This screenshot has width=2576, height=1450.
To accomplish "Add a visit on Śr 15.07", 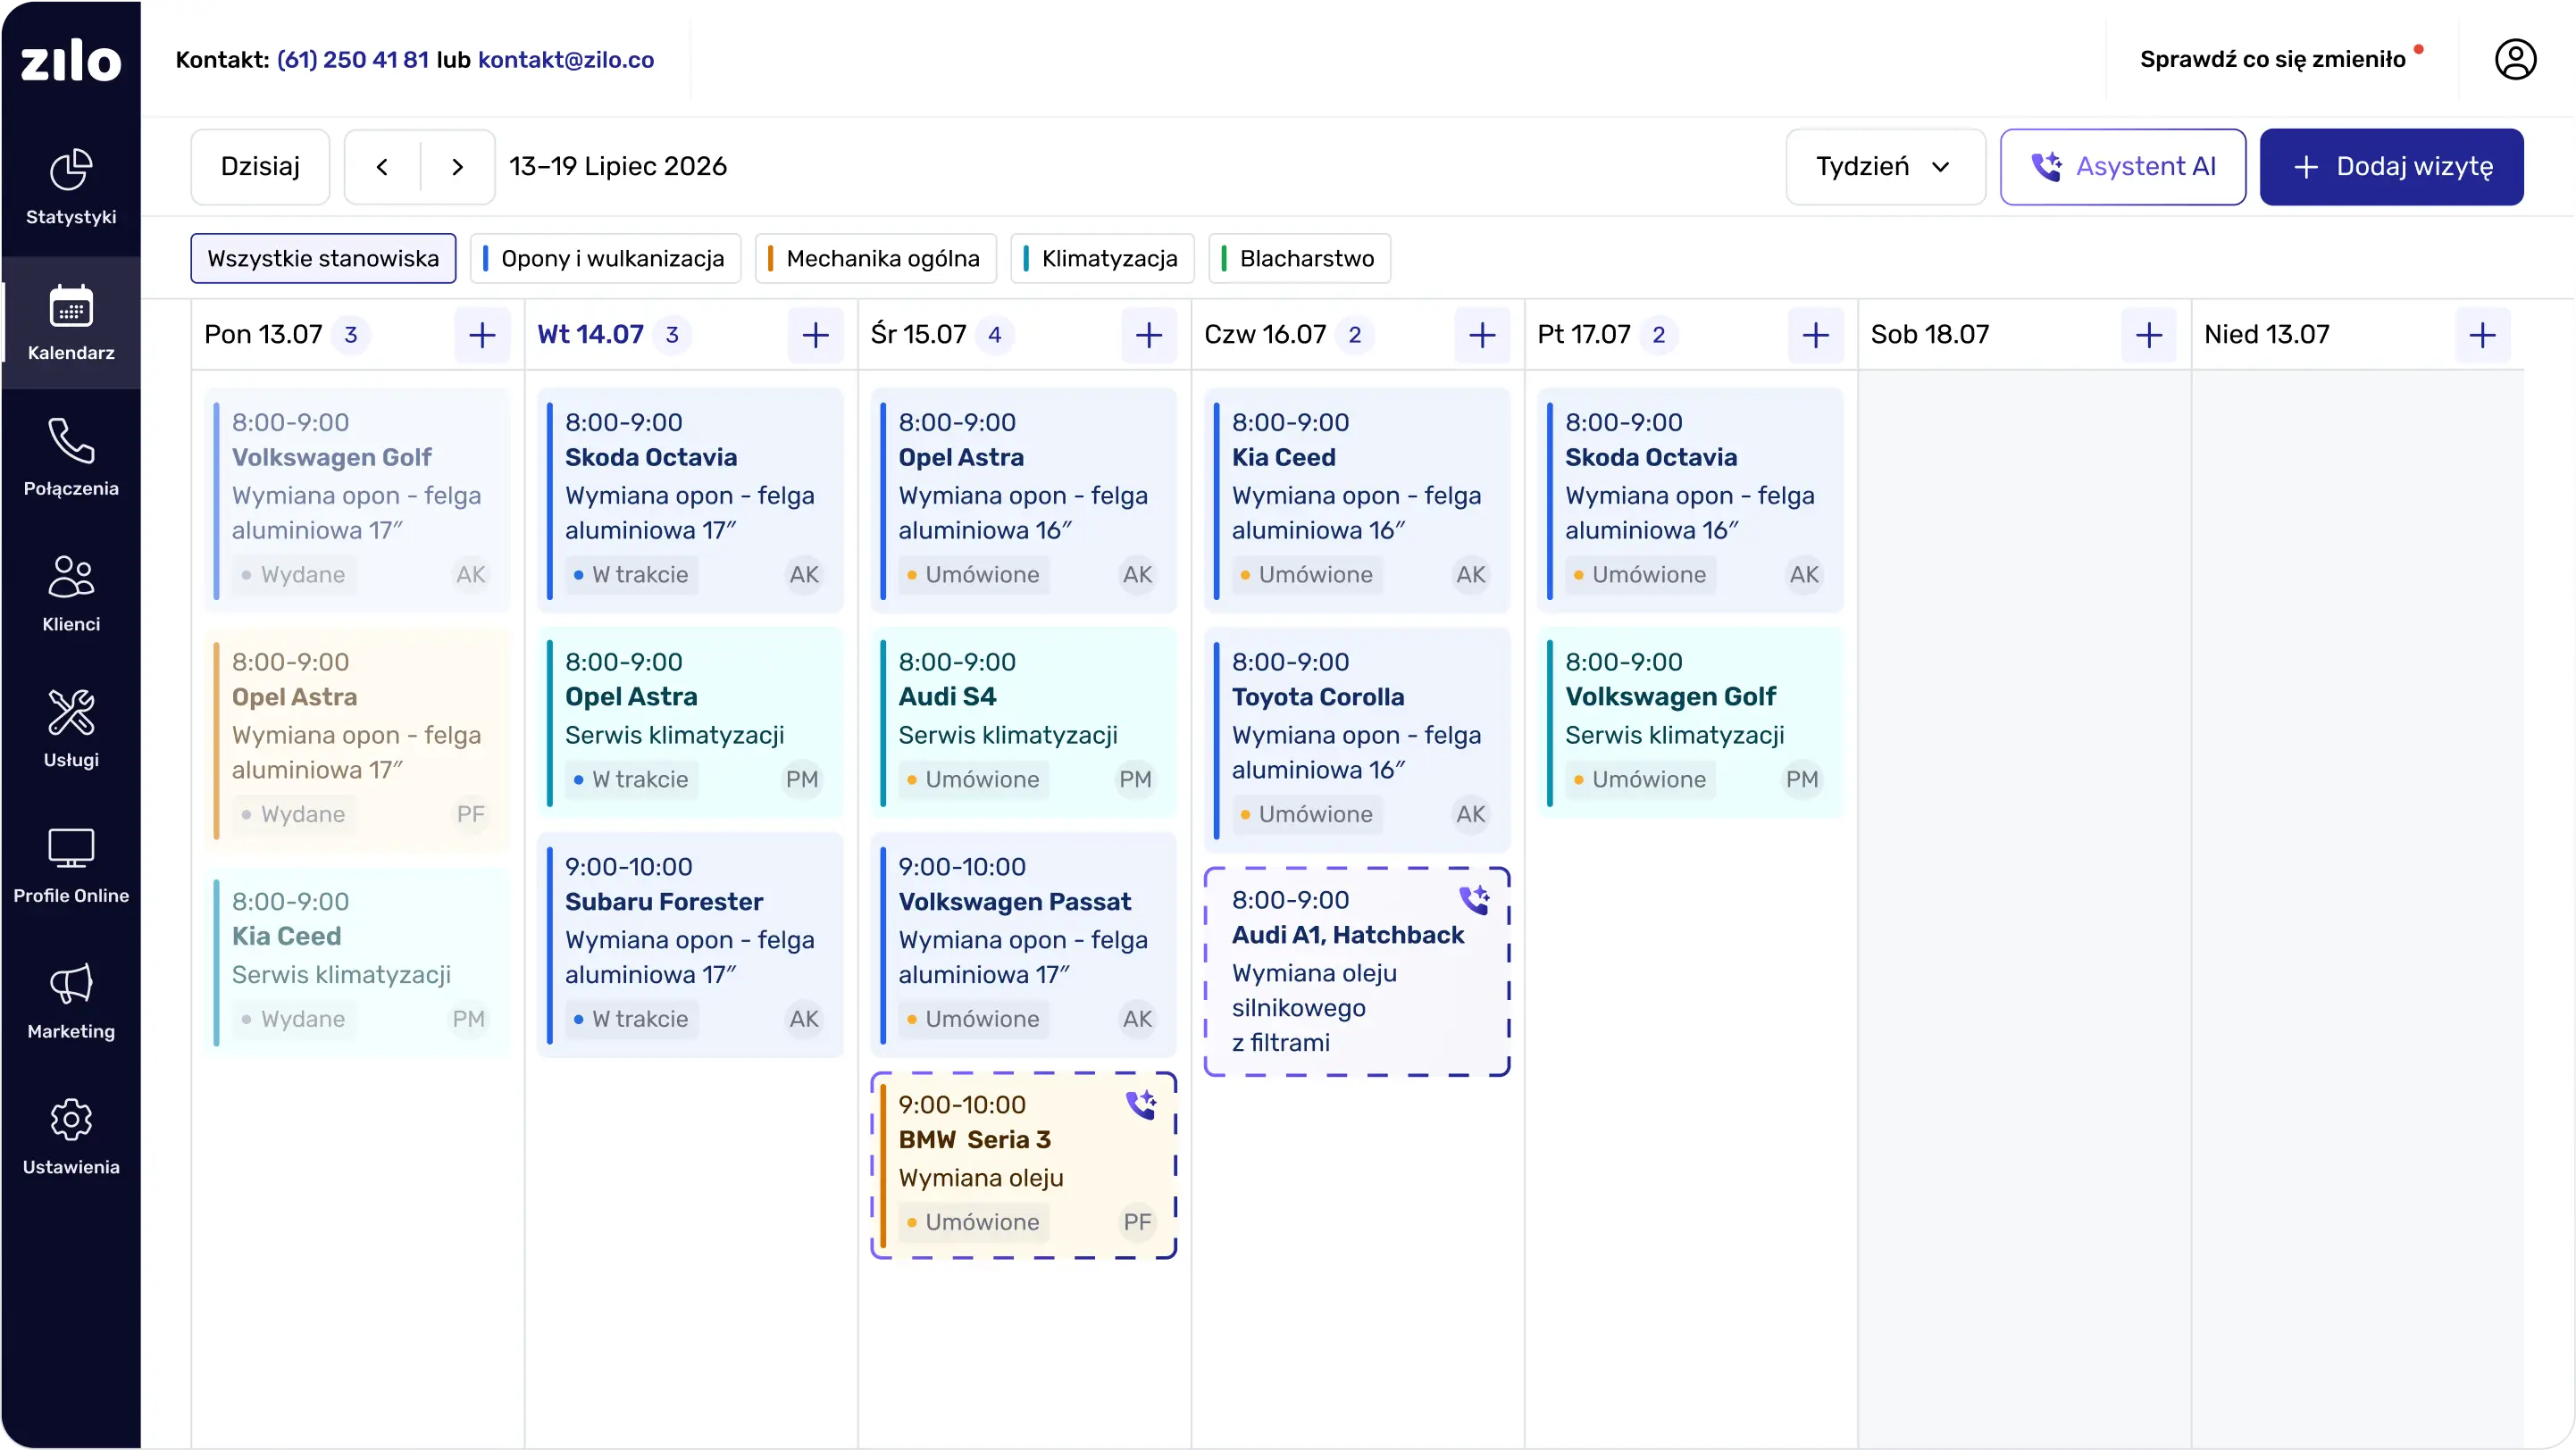I will click(1149, 335).
